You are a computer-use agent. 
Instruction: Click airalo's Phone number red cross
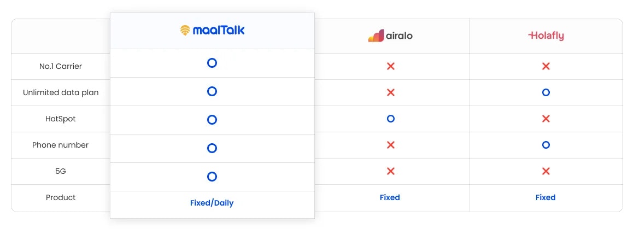click(391, 145)
